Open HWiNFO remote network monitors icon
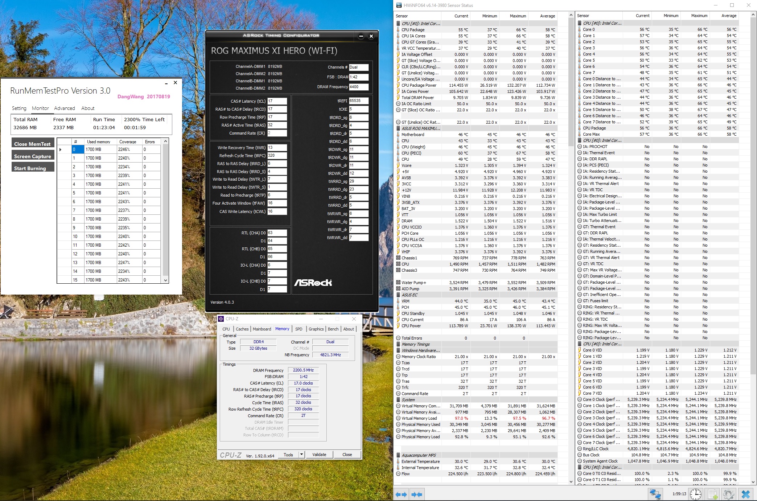This screenshot has width=757, height=501. pyautogui.click(x=655, y=494)
